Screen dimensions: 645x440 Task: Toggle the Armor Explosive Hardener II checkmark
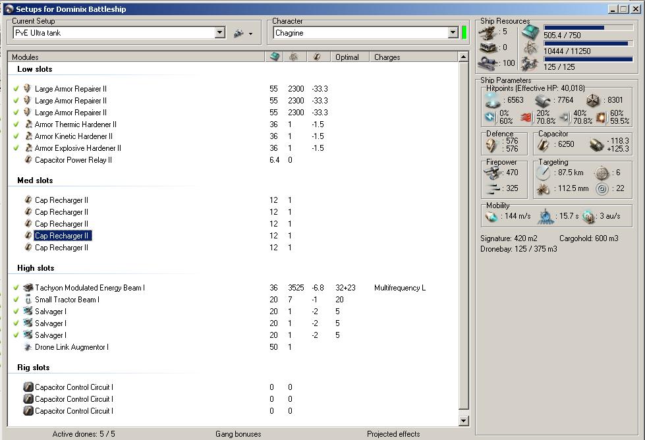click(x=16, y=148)
